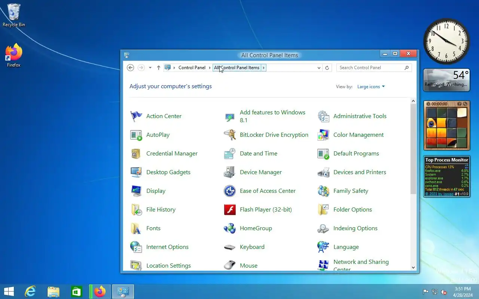Click the Control Panel window title icon
The image size is (479, 299).
coord(127,55)
